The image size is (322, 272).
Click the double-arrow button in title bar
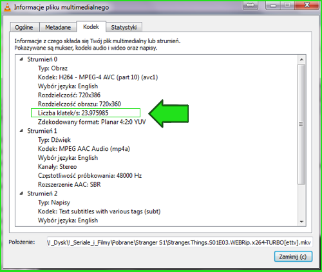[251, 5]
